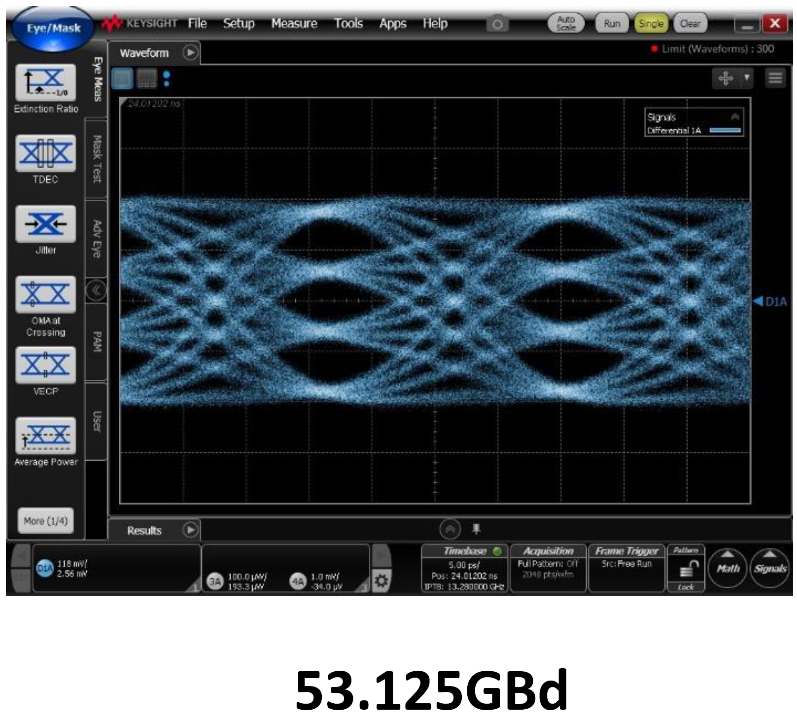Open settings with the gear icon
This screenshot has width=797, height=723.
pos(381,580)
